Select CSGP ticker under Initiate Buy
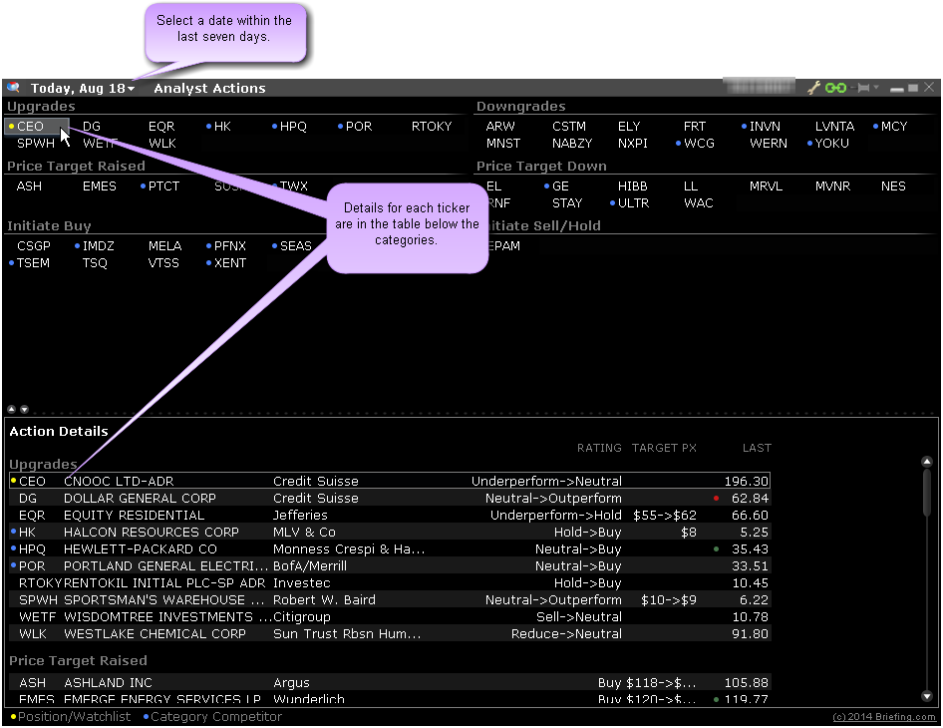943x728 pixels. tap(34, 246)
